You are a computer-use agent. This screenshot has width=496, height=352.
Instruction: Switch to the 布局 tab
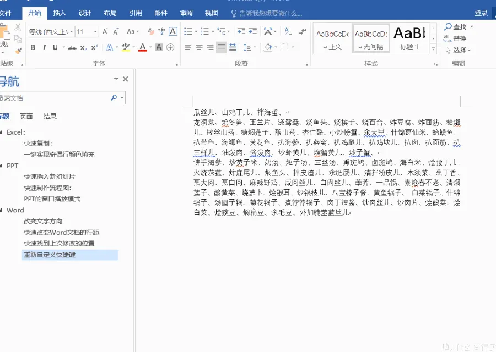pos(110,13)
